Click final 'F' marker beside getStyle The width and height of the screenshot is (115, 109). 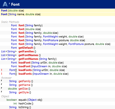(x=1, y=92)
